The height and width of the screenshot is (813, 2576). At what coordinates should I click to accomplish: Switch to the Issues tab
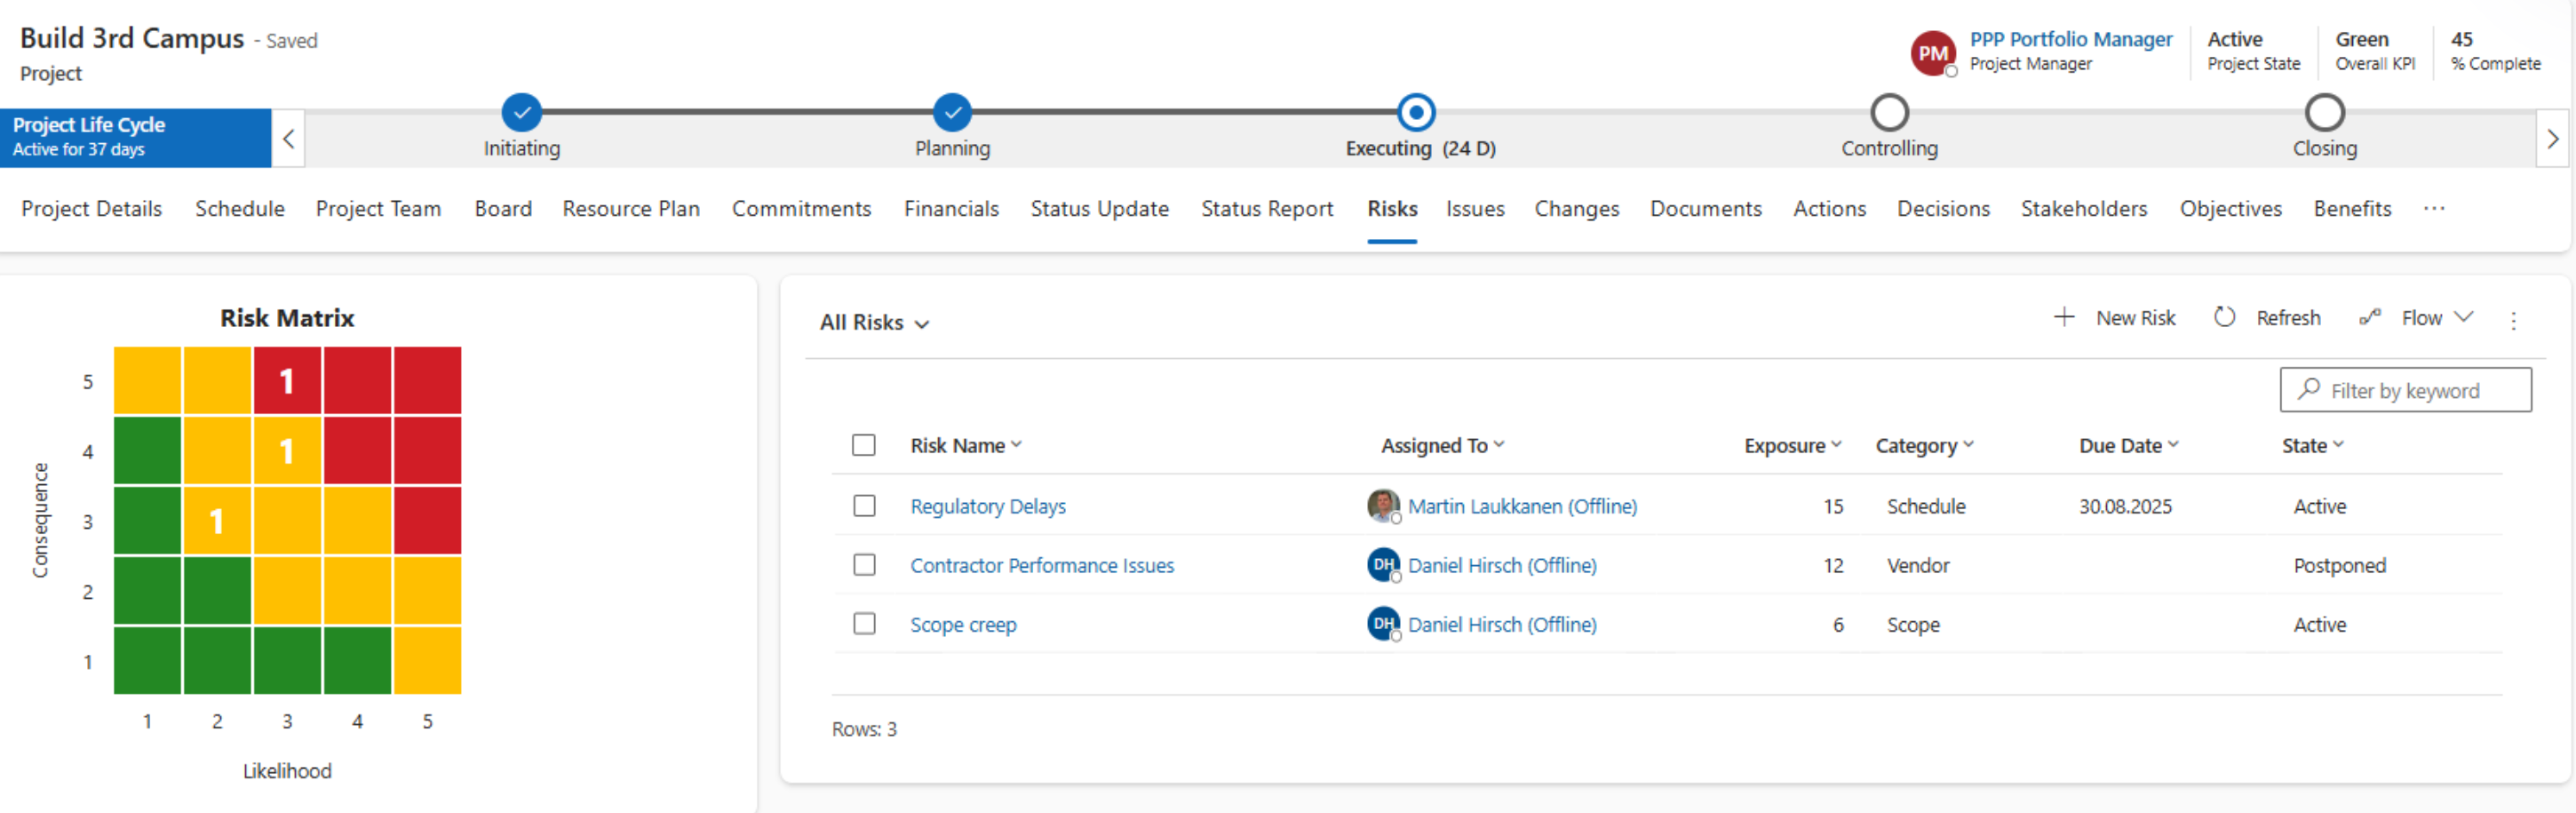pyautogui.click(x=1474, y=208)
